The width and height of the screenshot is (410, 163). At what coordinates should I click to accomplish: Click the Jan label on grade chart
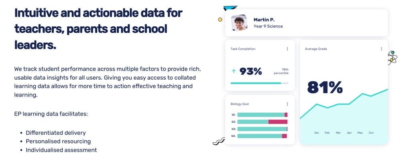coord(316,133)
